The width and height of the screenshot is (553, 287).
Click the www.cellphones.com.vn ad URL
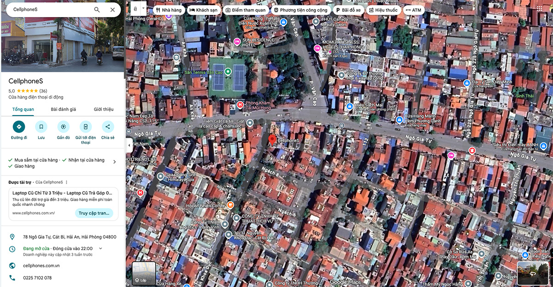[34, 213]
